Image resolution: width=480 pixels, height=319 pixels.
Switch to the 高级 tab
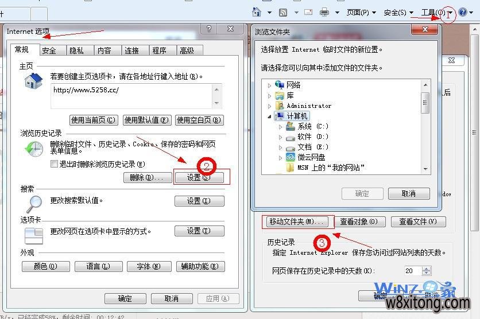(x=187, y=50)
